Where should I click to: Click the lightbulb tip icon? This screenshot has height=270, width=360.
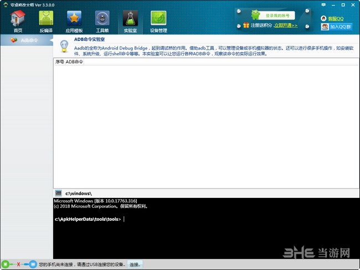pos(64,45)
